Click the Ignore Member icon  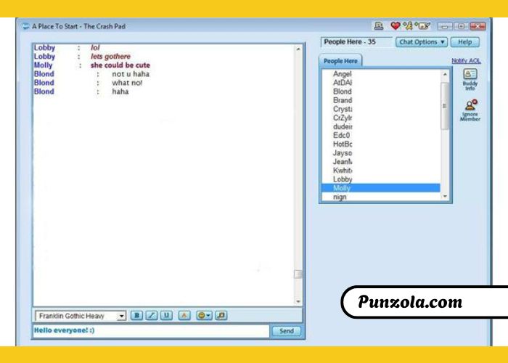pos(470,109)
